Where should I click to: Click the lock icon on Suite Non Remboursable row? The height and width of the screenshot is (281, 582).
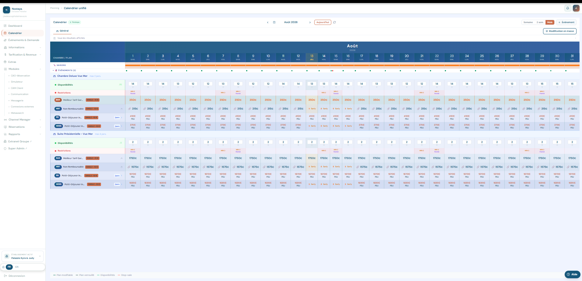tap(121, 167)
